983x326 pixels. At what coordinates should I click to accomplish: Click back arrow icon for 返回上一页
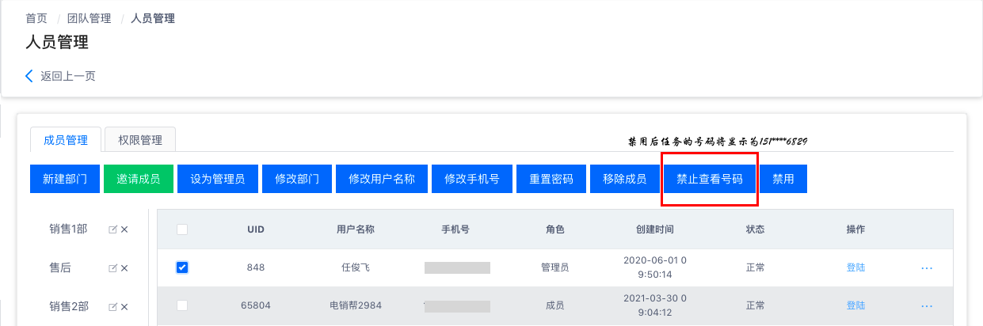[x=30, y=76]
